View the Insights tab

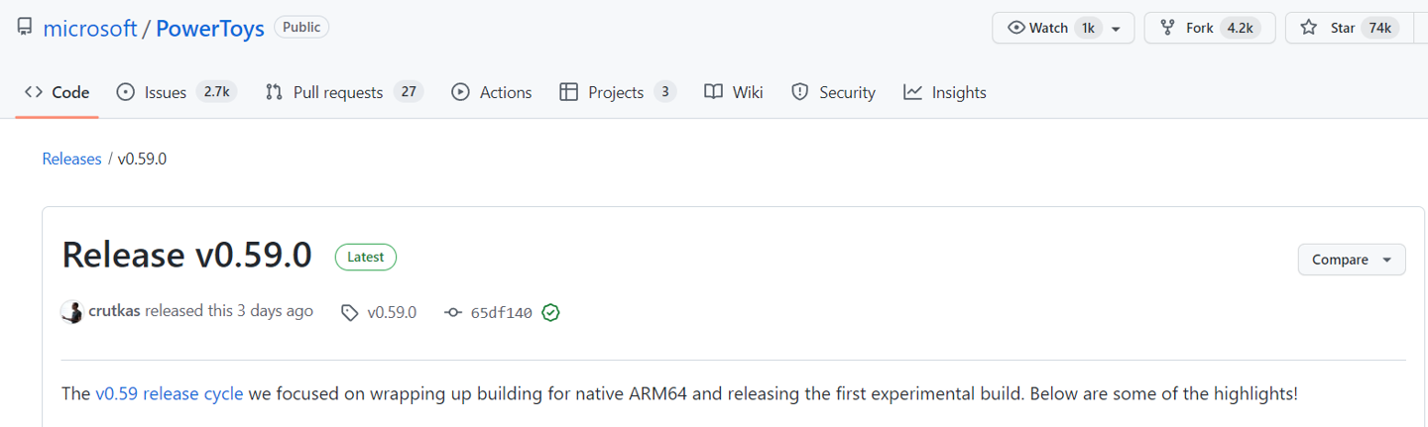point(945,92)
